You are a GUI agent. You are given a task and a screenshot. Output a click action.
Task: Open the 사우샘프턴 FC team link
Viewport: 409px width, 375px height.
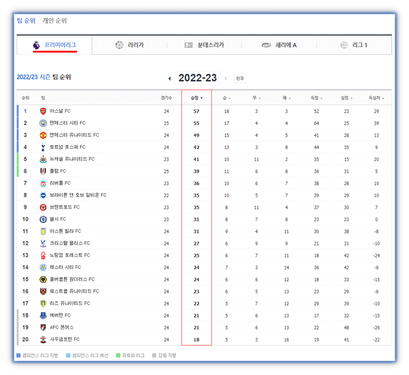[65, 339]
